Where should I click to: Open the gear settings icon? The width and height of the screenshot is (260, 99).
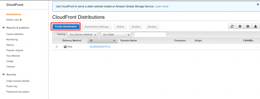pyautogui.click(x=240, y=26)
